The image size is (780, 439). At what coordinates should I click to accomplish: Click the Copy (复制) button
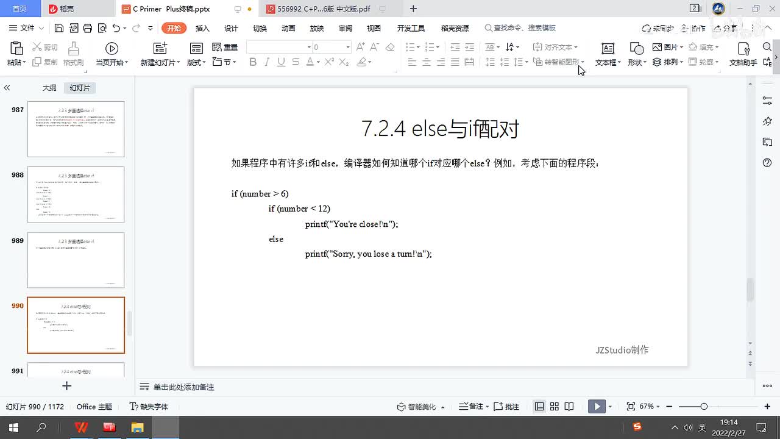click(44, 62)
